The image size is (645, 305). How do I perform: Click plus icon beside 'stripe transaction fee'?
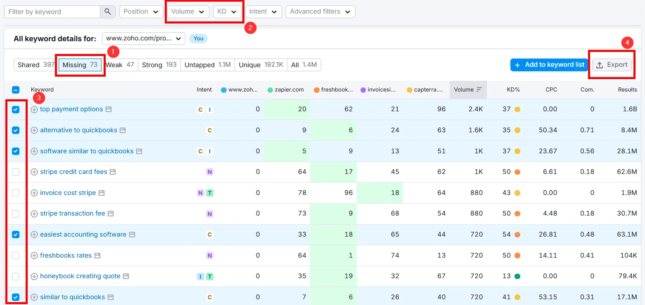coord(34,213)
